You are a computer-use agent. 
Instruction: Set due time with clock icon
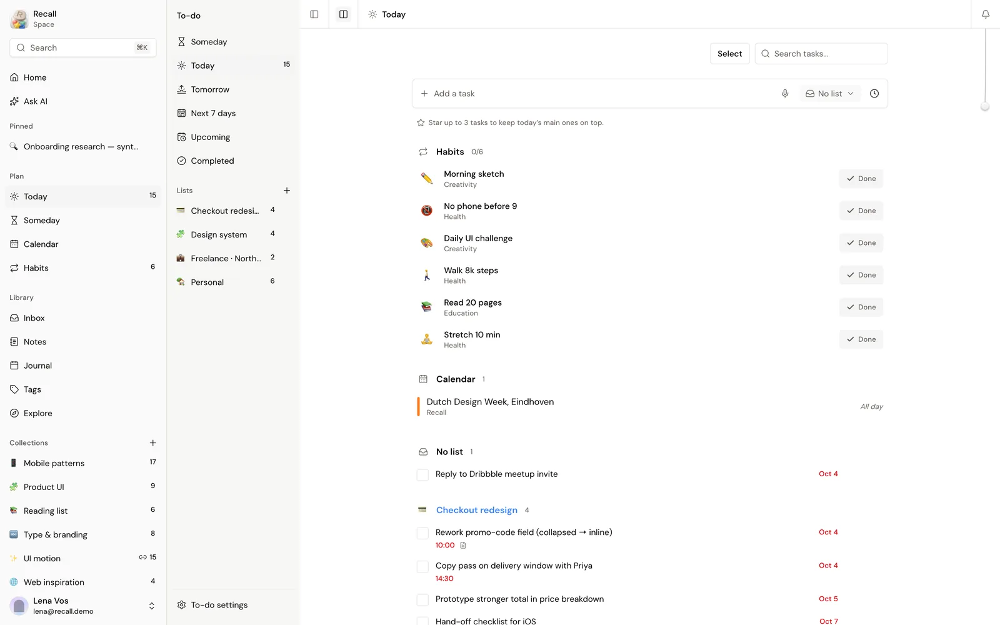click(x=874, y=94)
